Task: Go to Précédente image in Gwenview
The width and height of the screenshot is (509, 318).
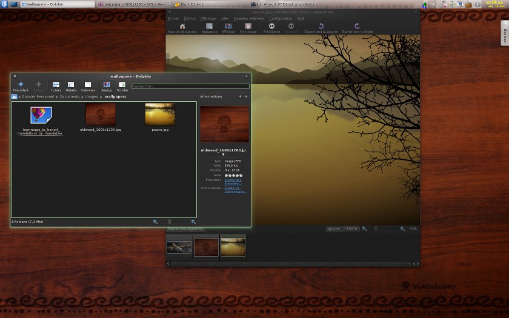Action: (271, 28)
